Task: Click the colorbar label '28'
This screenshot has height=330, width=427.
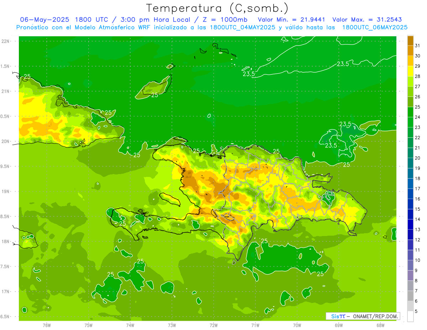Action: tap(418, 76)
